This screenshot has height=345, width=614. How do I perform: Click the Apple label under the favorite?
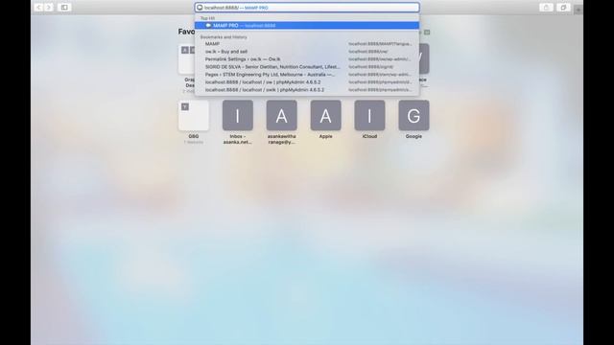326,136
